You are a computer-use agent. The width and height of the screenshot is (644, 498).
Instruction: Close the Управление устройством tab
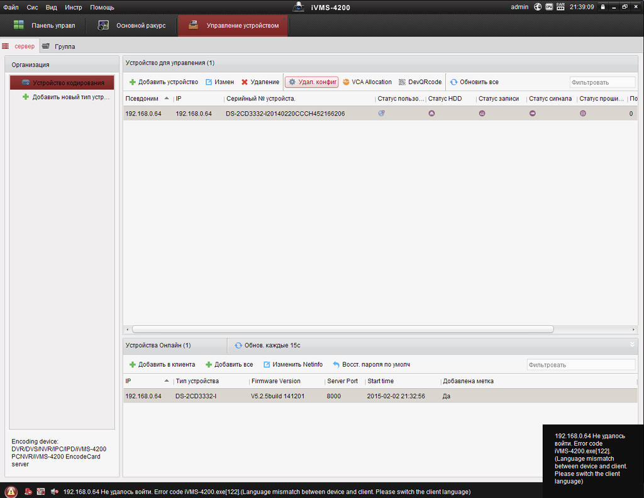pyautogui.click(x=284, y=19)
